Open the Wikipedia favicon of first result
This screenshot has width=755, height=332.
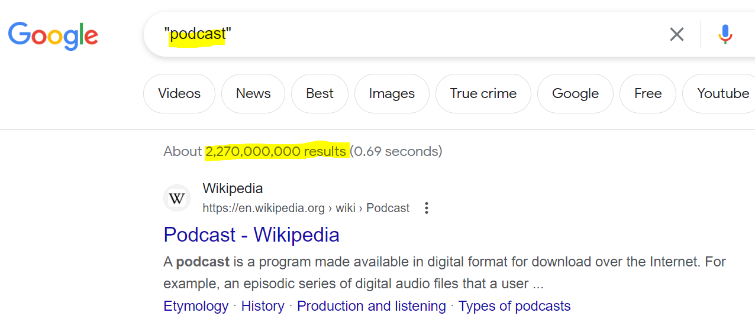(177, 198)
